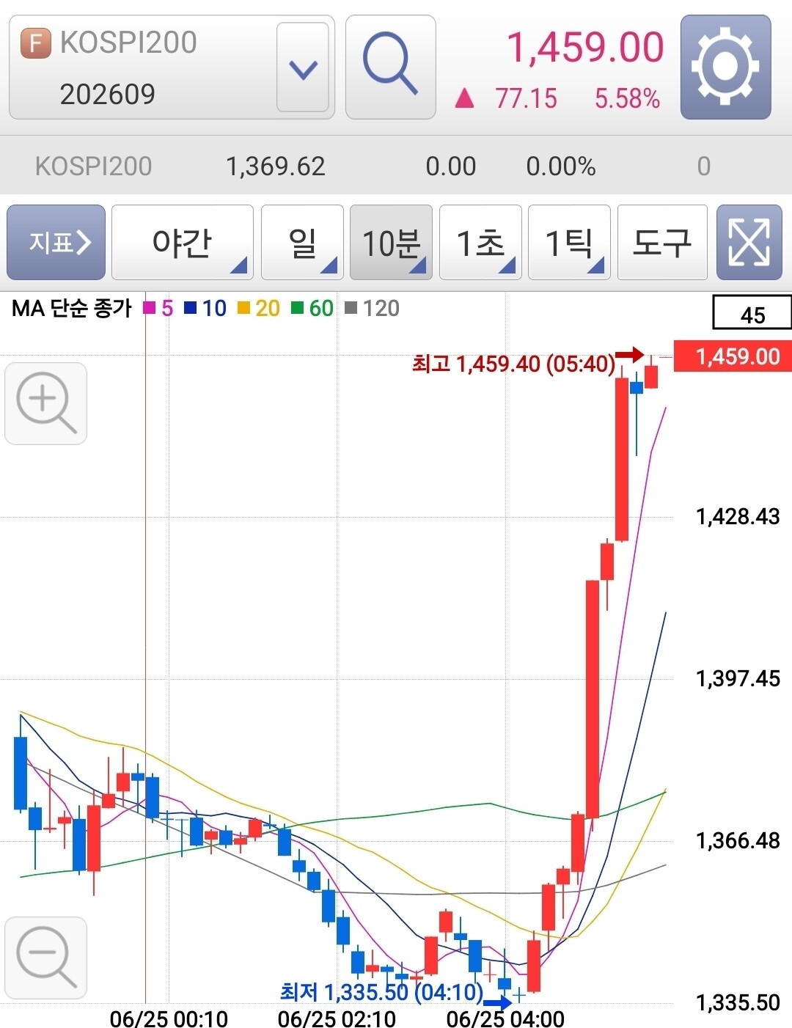This screenshot has height=1028, width=792.
Task: Tap the 1,428.43 price axis label
Action: [x=738, y=516]
